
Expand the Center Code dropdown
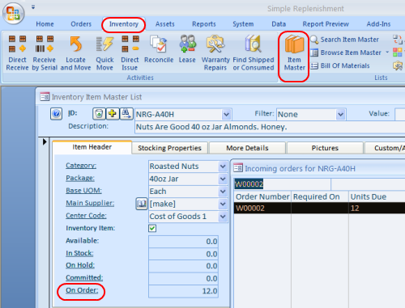click(x=223, y=217)
